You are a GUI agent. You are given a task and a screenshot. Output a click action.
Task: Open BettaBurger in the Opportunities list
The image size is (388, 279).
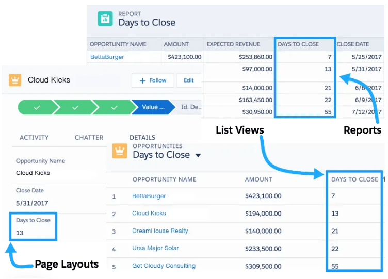click(149, 196)
